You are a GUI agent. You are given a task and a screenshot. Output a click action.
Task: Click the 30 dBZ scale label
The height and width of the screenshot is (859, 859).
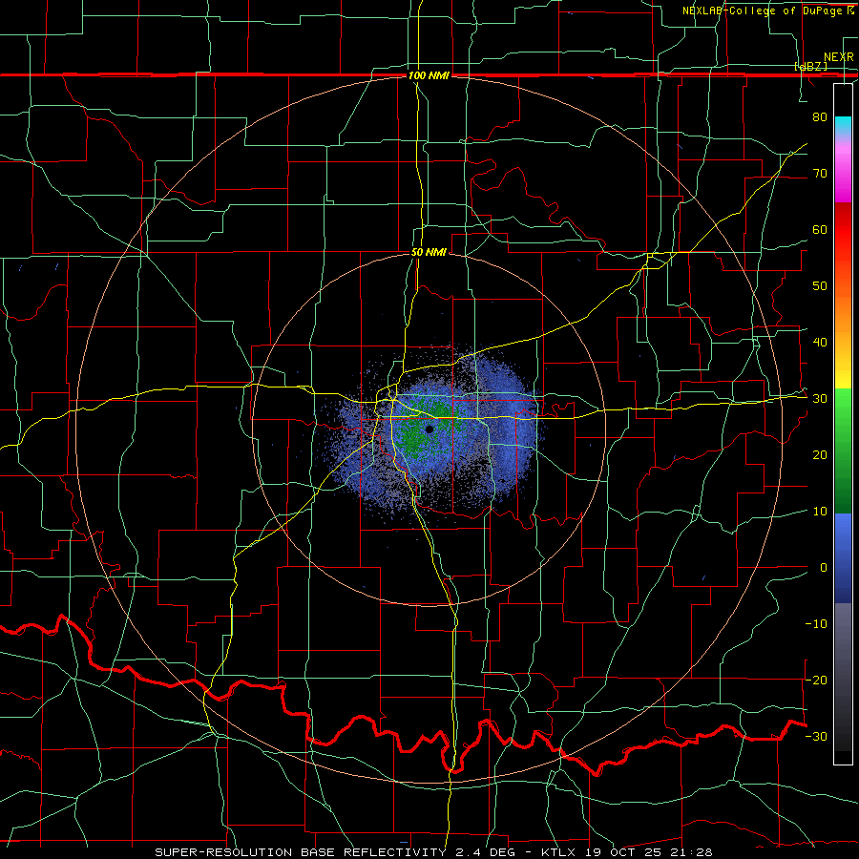coord(820,398)
